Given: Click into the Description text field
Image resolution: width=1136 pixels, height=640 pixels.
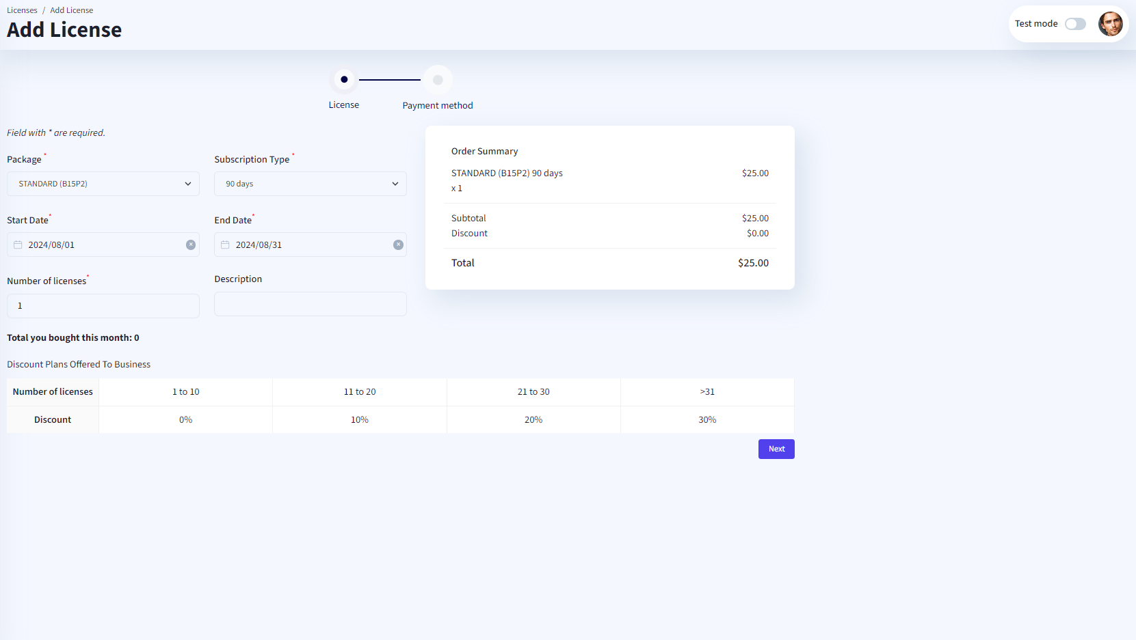Looking at the screenshot, I should click(x=310, y=304).
